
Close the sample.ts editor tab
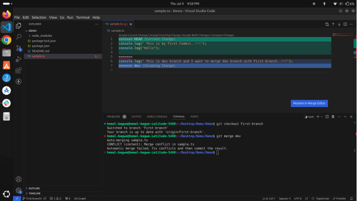(131, 24)
